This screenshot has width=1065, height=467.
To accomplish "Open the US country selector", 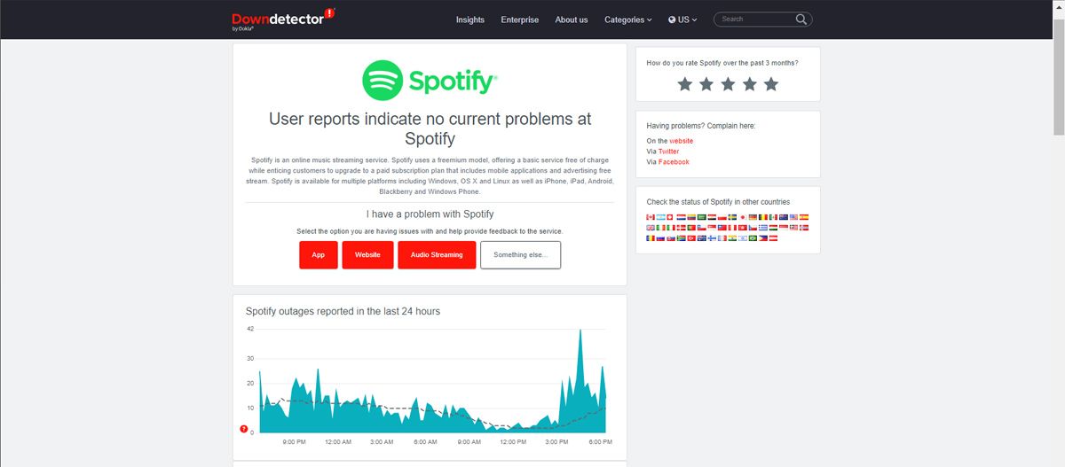I will (682, 19).
